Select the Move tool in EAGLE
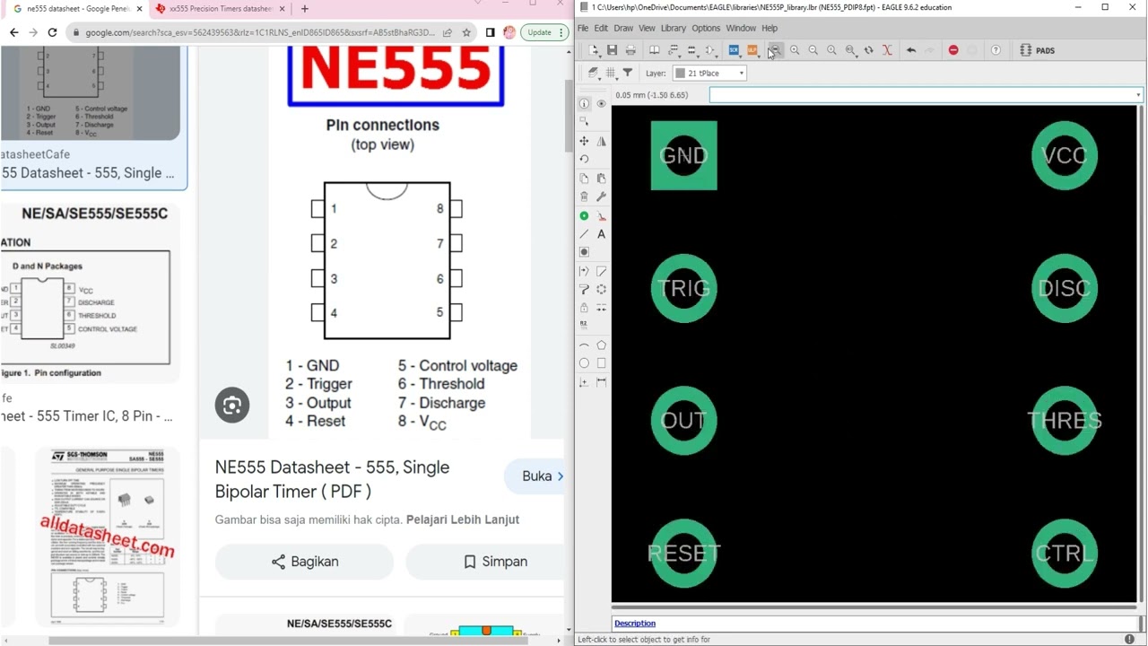Viewport: 1148px width, 646px height. coord(584,141)
